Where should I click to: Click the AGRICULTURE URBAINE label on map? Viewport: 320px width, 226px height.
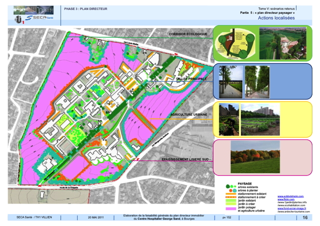[x=188, y=114]
